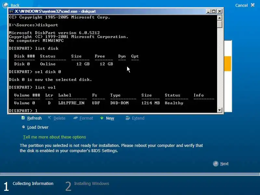Screen dimensions: 260x195
Task: Click 'Disk 0 is now the selected disk.'
Action: pyautogui.click(x=50, y=80)
